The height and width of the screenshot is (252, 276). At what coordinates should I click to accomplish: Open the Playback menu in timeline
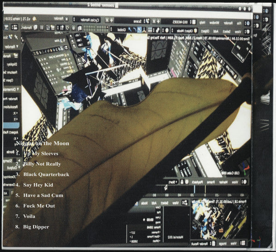tap(197, 182)
